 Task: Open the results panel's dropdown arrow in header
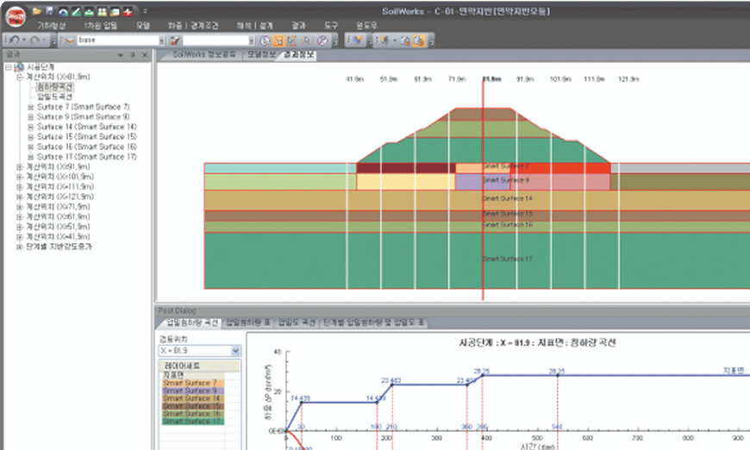(121, 55)
